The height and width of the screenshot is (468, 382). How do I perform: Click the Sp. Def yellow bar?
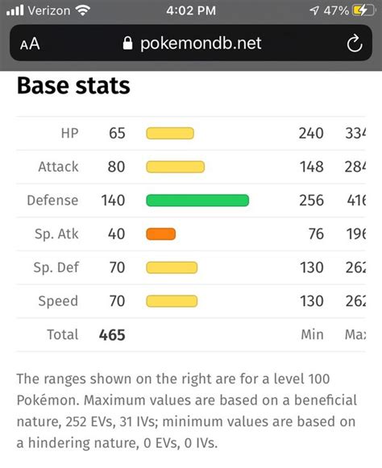(x=172, y=267)
